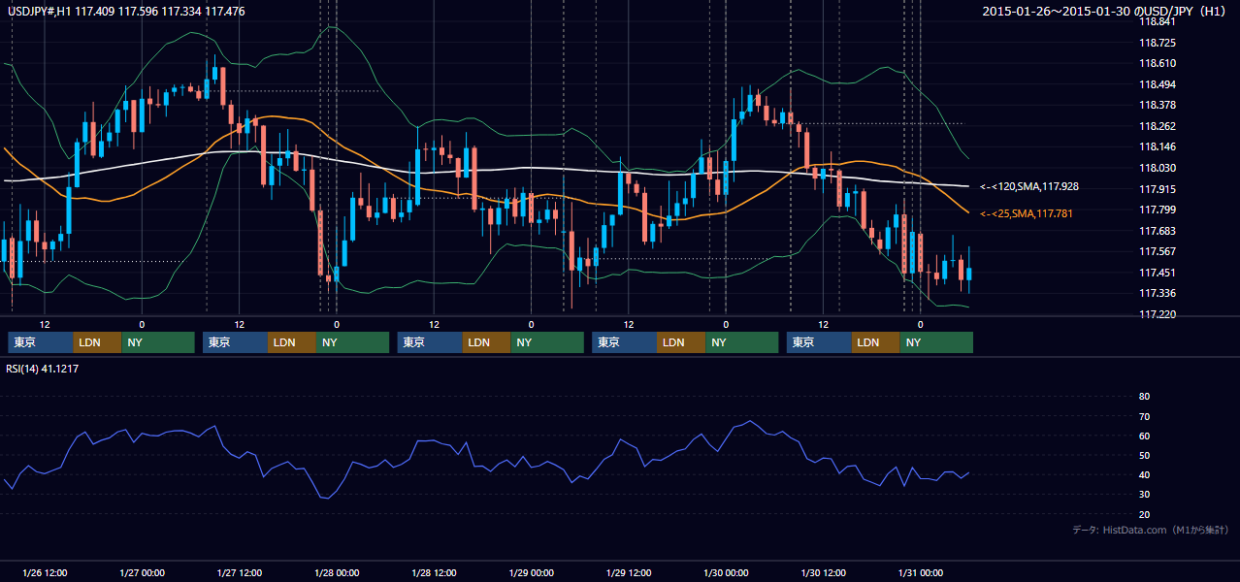Click the RSI scale value 30
This screenshot has height=582, width=1240.
[1144, 495]
